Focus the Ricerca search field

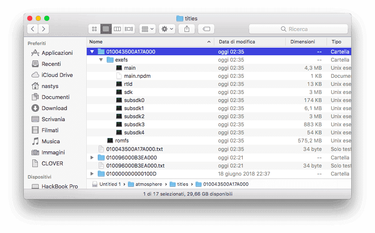pos(298,29)
